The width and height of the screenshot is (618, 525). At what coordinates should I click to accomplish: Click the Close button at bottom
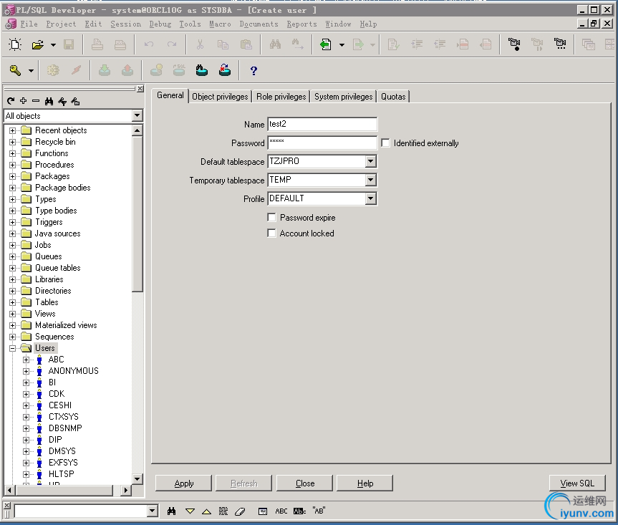click(x=304, y=483)
